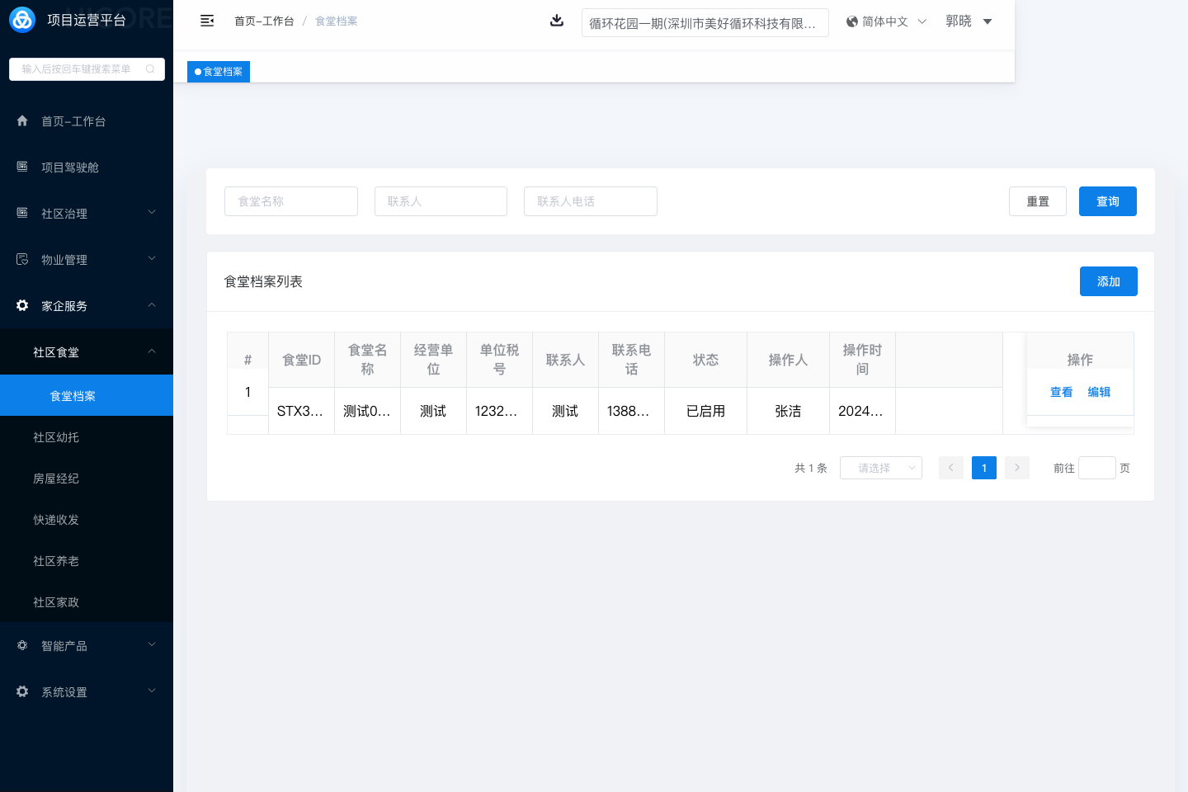Expand the 物业管理 submenu
This screenshot has width=1188, height=792.
coord(87,260)
